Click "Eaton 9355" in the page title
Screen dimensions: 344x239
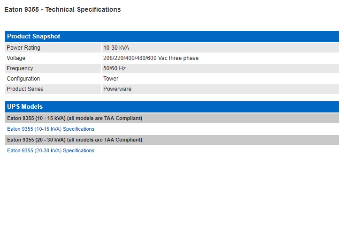pyautogui.click(x=22, y=9)
